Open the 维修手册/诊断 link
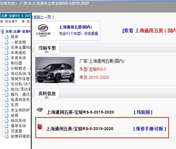This screenshot has height=149, width=176. [149, 129]
